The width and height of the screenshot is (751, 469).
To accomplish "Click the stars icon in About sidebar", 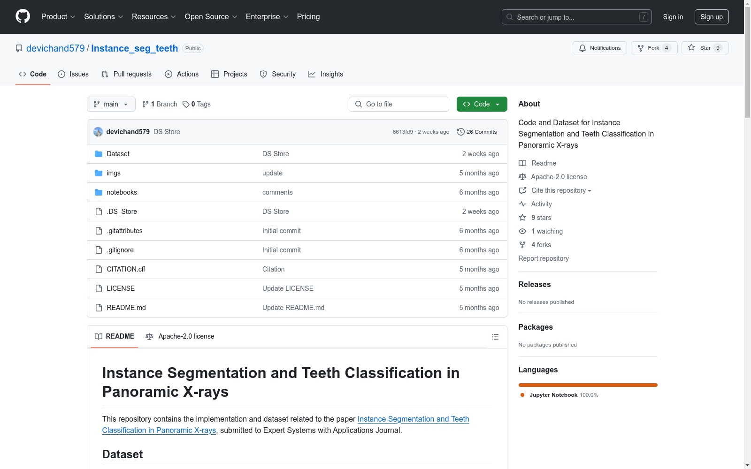I will pyautogui.click(x=522, y=218).
